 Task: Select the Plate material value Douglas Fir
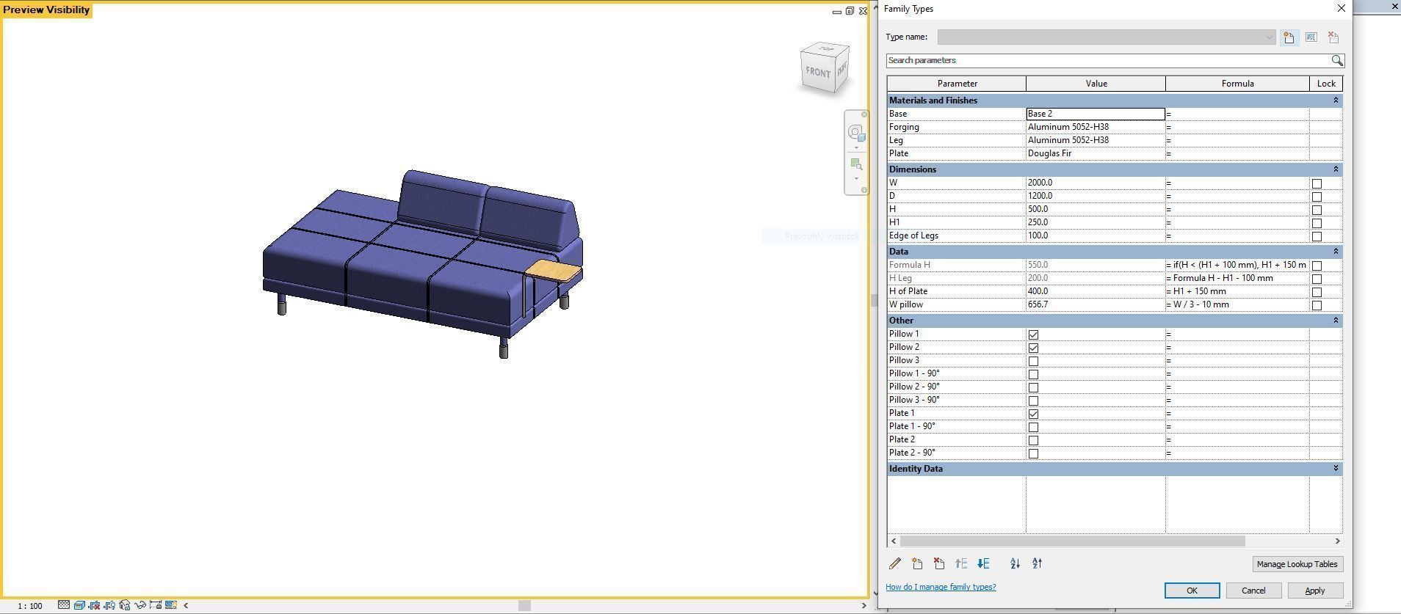tap(1096, 153)
